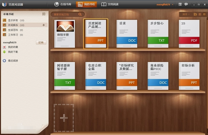Expand the 排序 sort dropdown
Screen dimensions: 208x135
pyautogui.click(x=186, y=14)
